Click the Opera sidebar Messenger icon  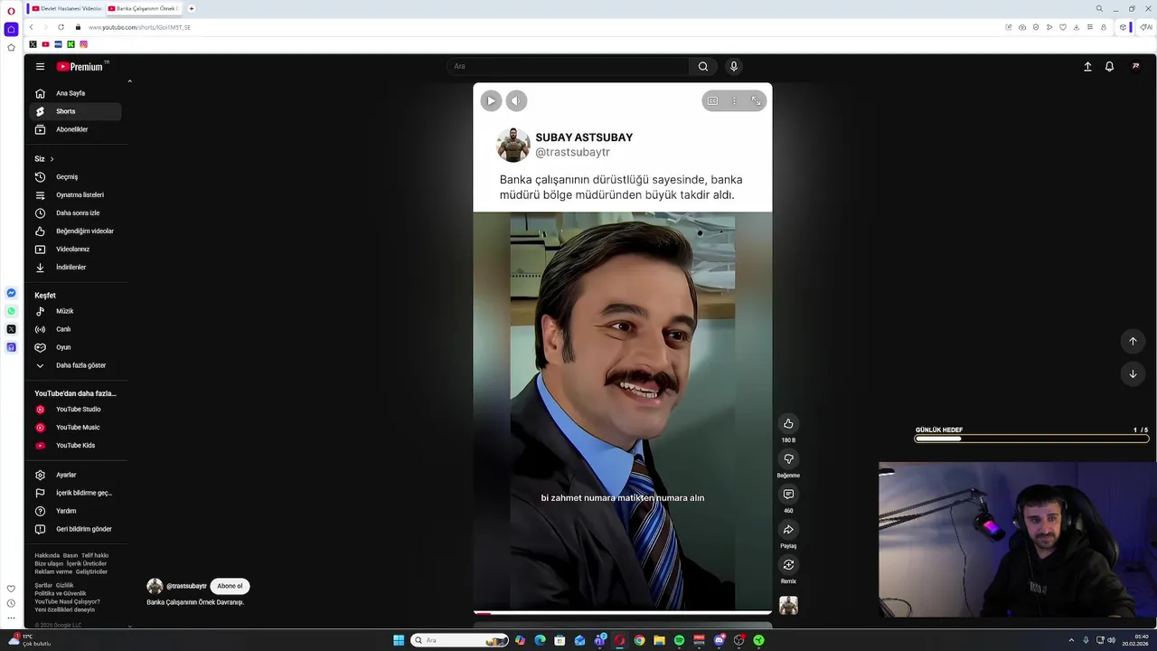[x=11, y=293]
